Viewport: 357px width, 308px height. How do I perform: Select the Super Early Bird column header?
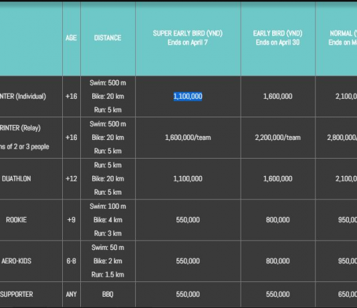188,38
